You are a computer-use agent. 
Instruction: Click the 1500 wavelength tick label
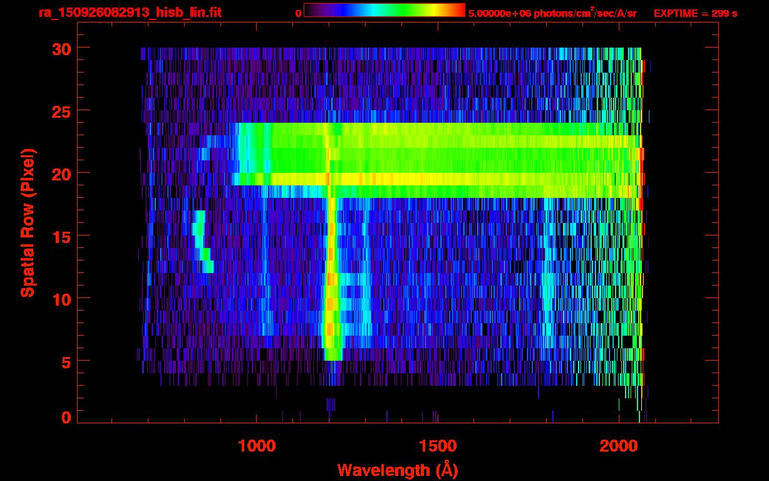click(x=437, y=446)
